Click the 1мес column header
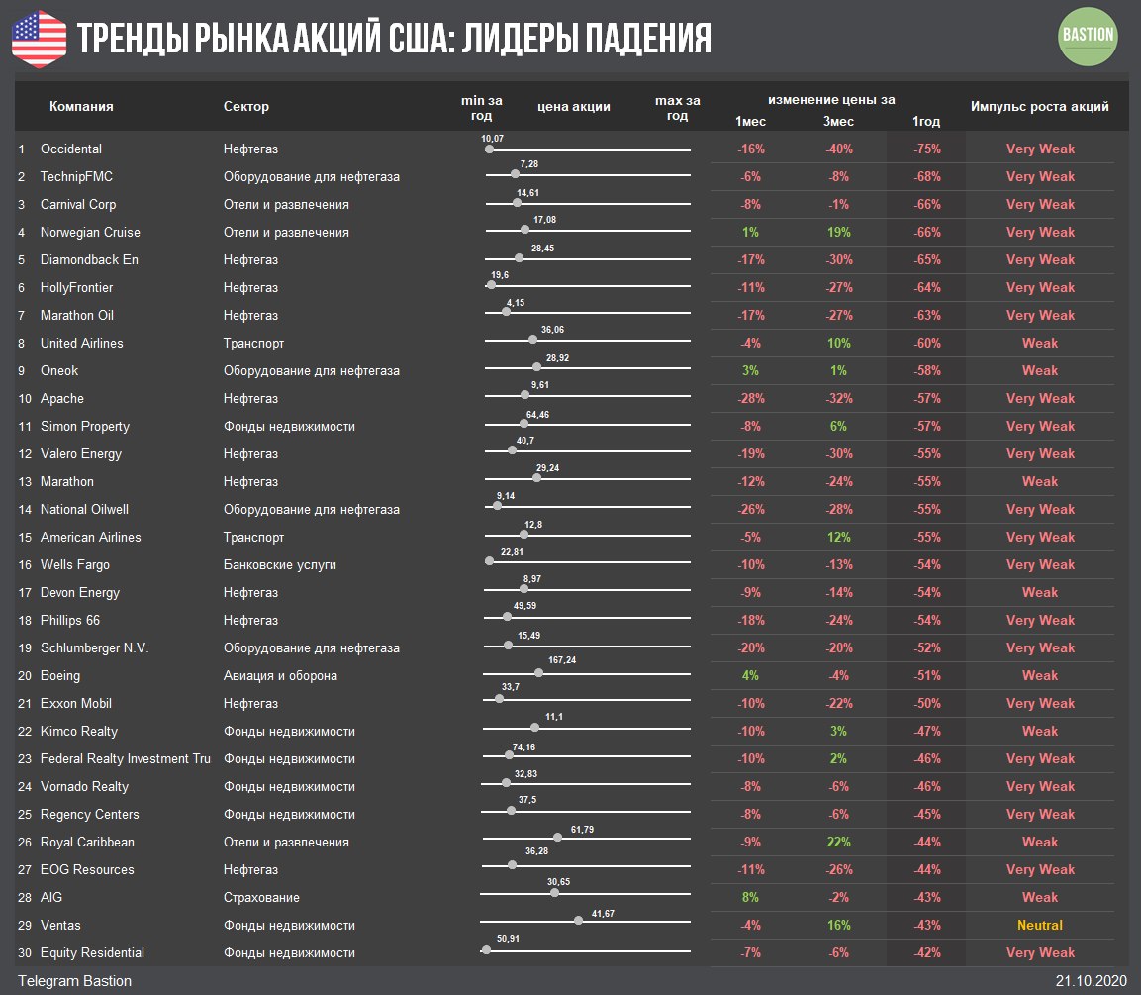Image resolution: width=1141 pixels, height=995 pixels. [x=750, y=121]
